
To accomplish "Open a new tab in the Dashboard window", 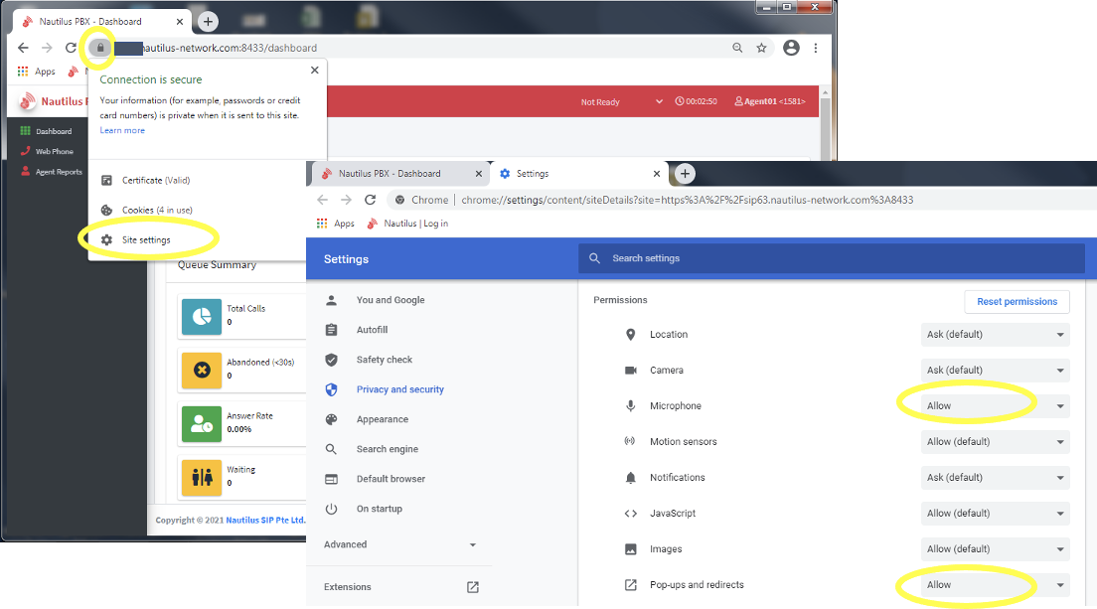I will pyautogui.click(x=208, y=22).
